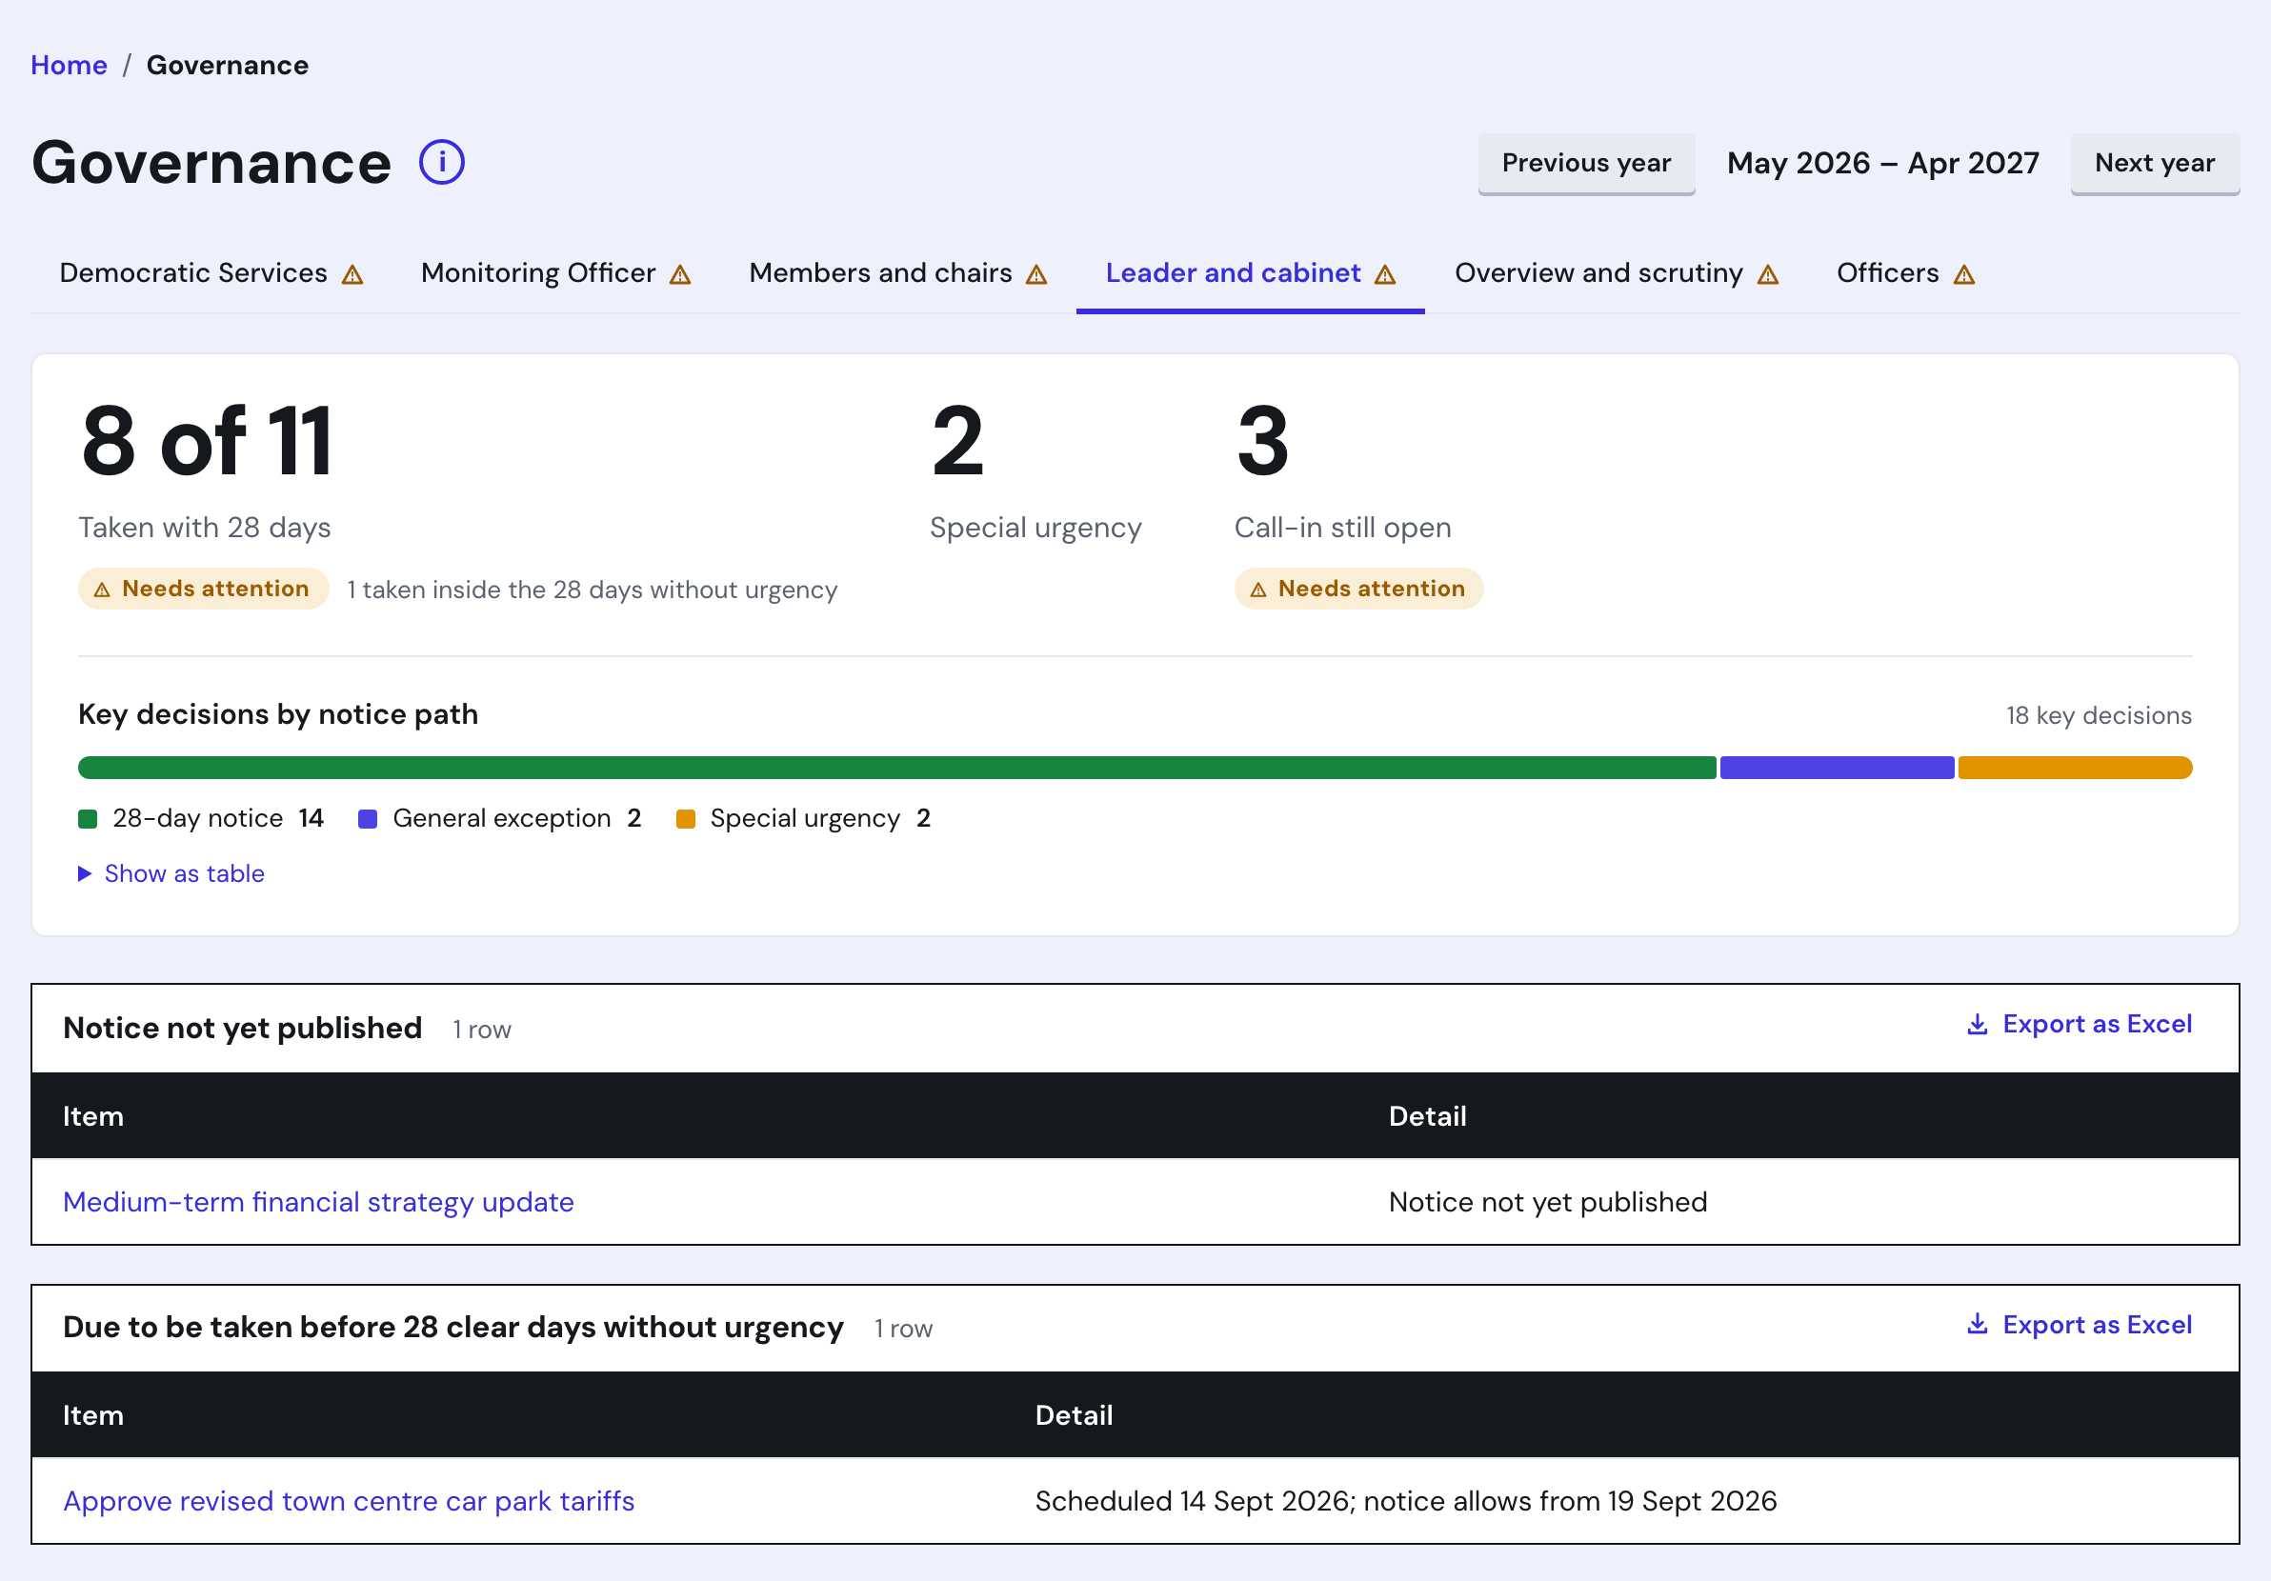Select the Leader and cabinet tab
This screenshot has width=2271, height=1581.
[1250, 273]
